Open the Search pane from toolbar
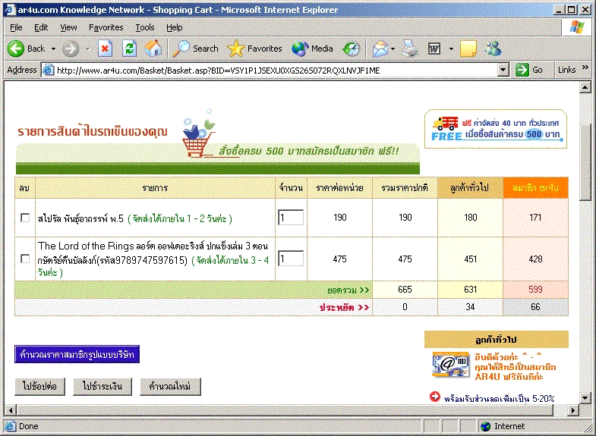Screen dimensions: 596x436 pyautogui.click(x=196, y=49)
